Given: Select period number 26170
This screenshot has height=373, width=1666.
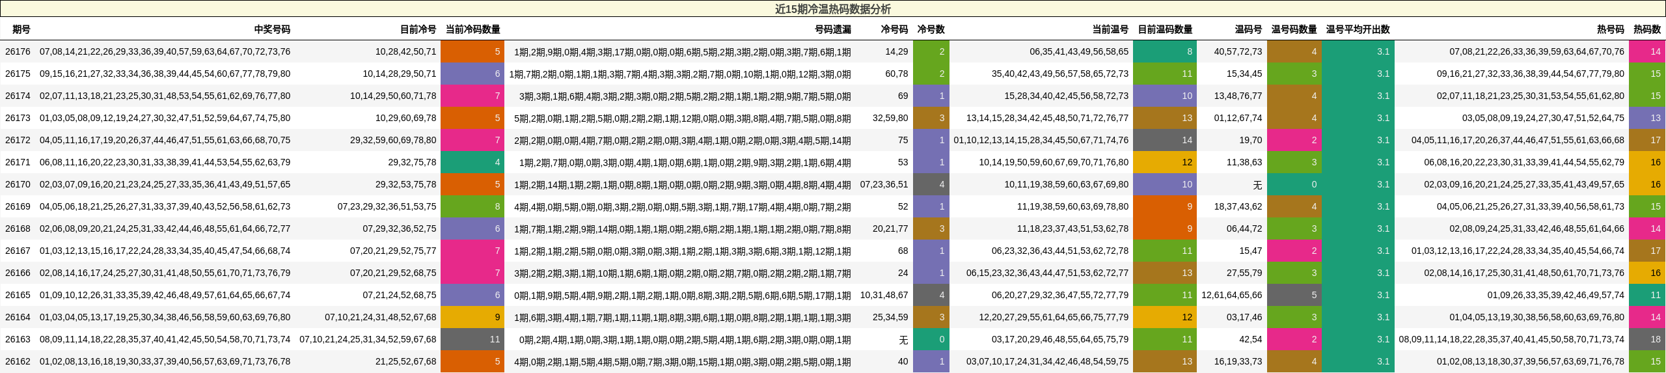Looking at the screenshot, I should (x=18, y=184).
